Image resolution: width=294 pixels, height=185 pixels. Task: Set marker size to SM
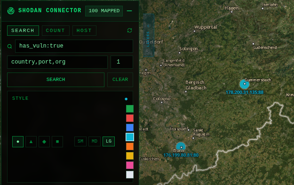[80, 141]
